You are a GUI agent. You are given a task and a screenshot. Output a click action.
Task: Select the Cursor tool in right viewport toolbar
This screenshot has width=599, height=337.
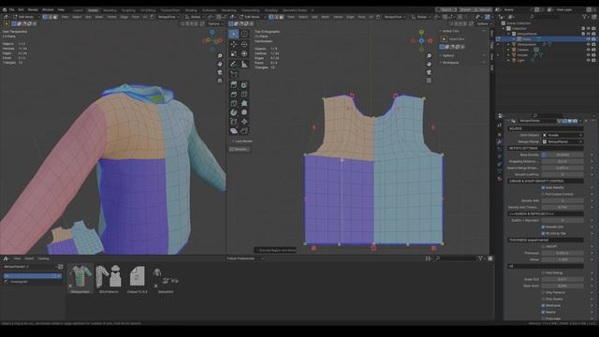[244, 34]
